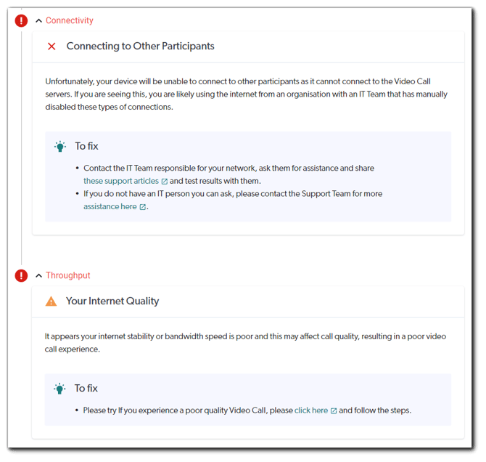This screenshot has height=462, width=486.
Task: Click the external link icon after 'click here'
Action: point(334,410)
